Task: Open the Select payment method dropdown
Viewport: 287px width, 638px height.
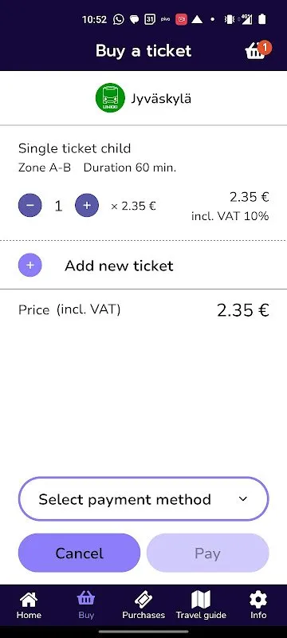Action: (x=143, y=499)
